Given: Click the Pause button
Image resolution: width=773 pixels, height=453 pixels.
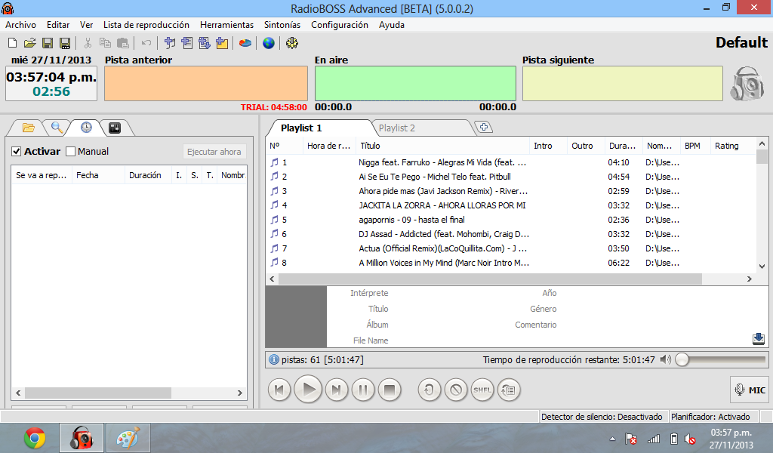Looking at the screenshot, I should [363, 390].
